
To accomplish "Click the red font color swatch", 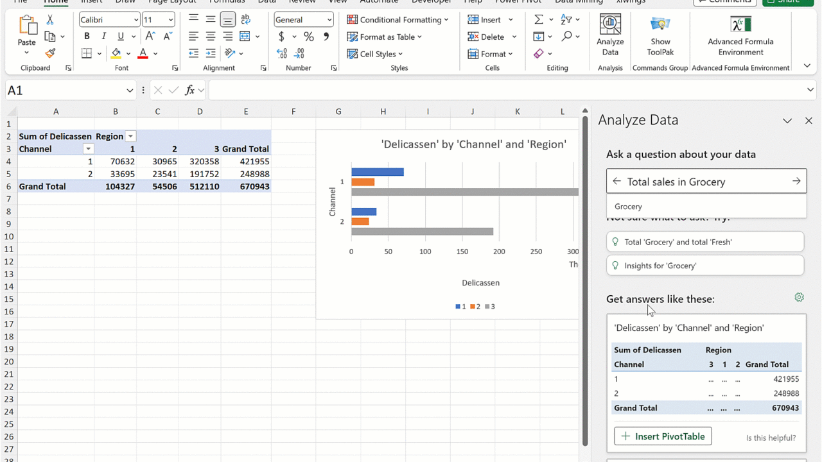I will coord(143,54).
